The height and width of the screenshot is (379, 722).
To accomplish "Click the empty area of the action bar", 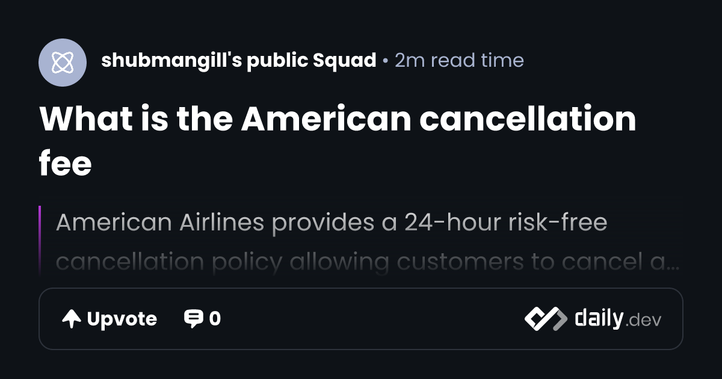I will 373,319.
